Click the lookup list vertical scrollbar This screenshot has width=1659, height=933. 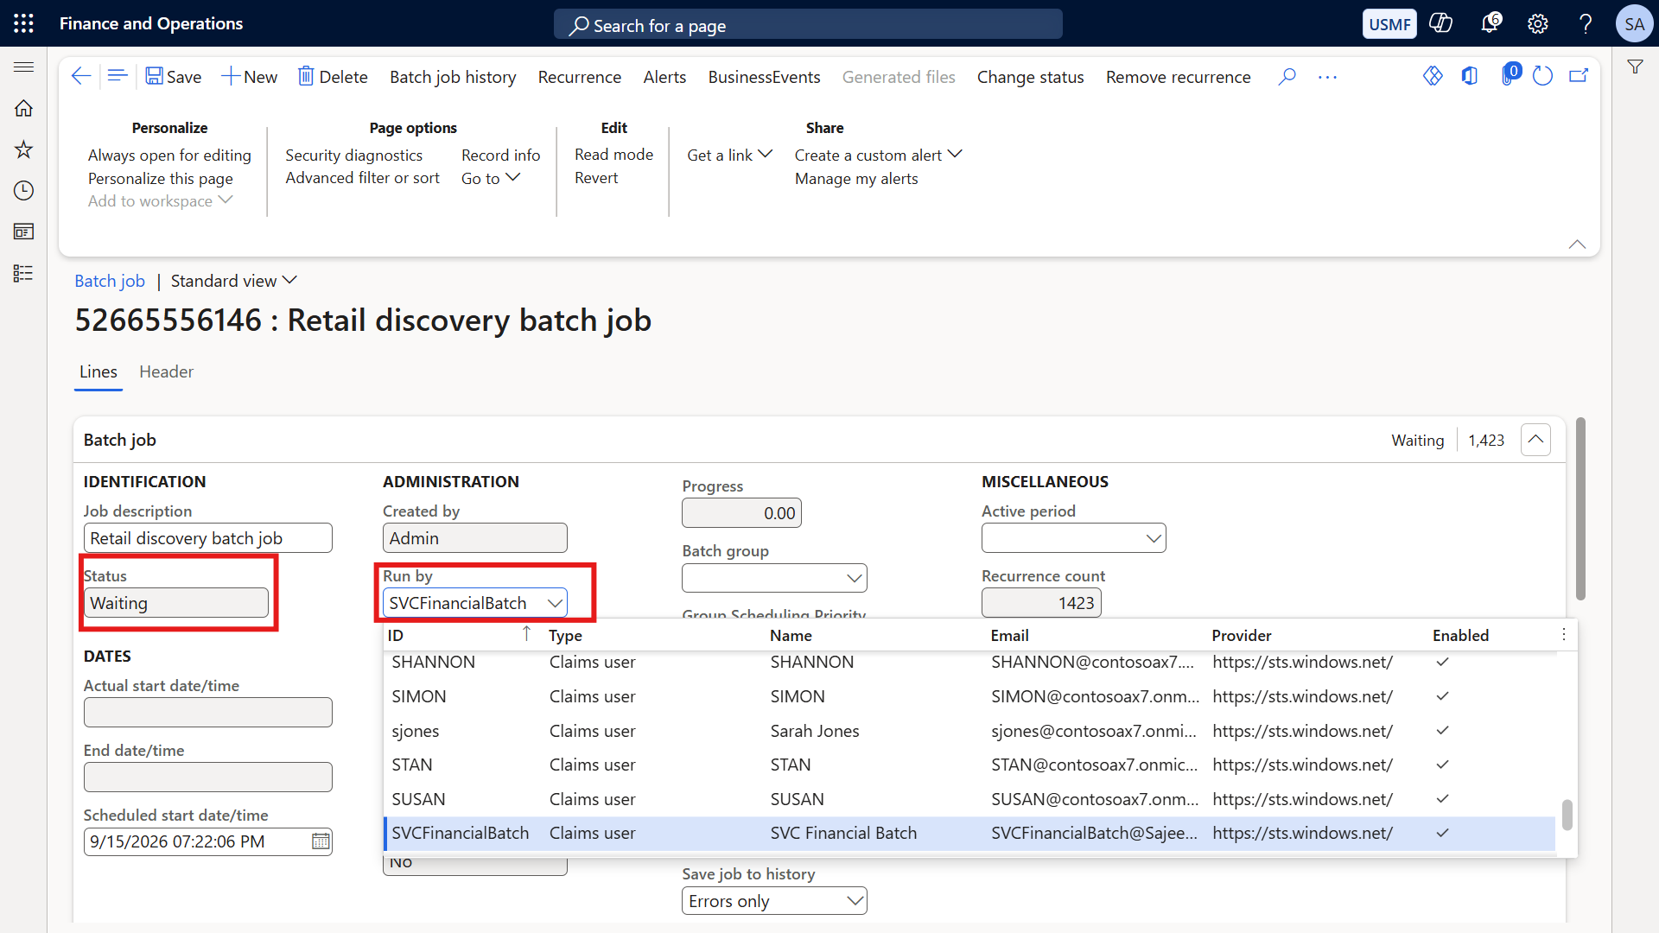(1567, 815)
